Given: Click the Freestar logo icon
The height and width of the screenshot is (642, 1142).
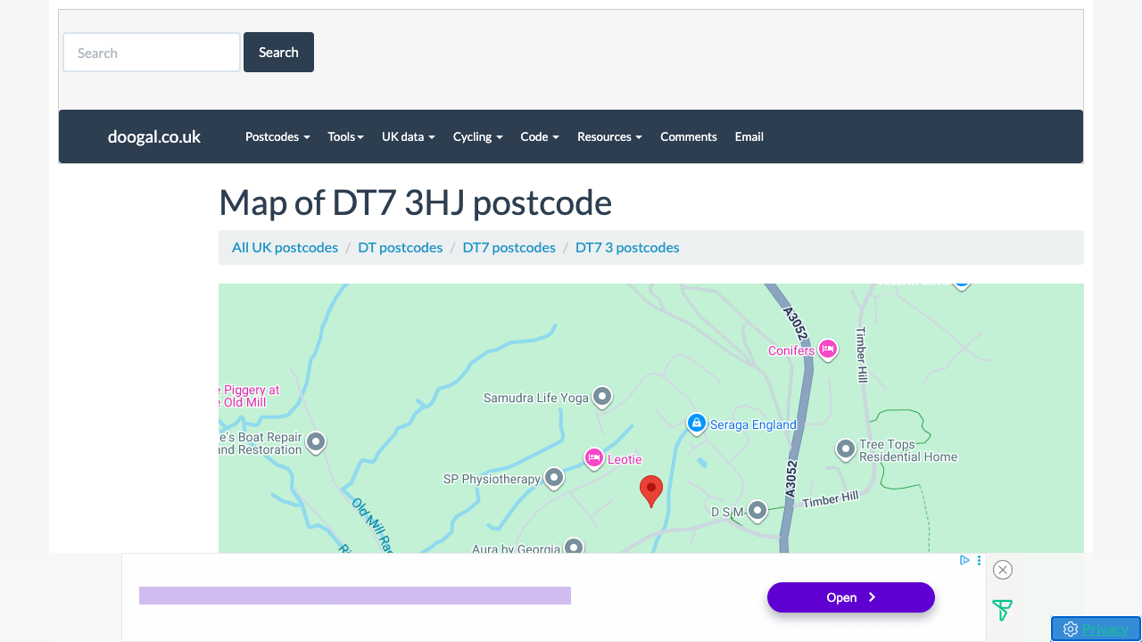Looking at the screenshot, I should pyautogui.click(x=1002, y=611).
